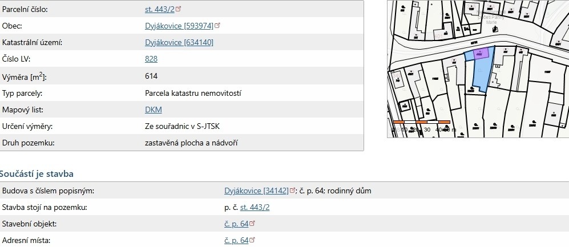Select text 'Parcela katastru nemovitostí'
The image size is (569, 247).
[193, 93]
